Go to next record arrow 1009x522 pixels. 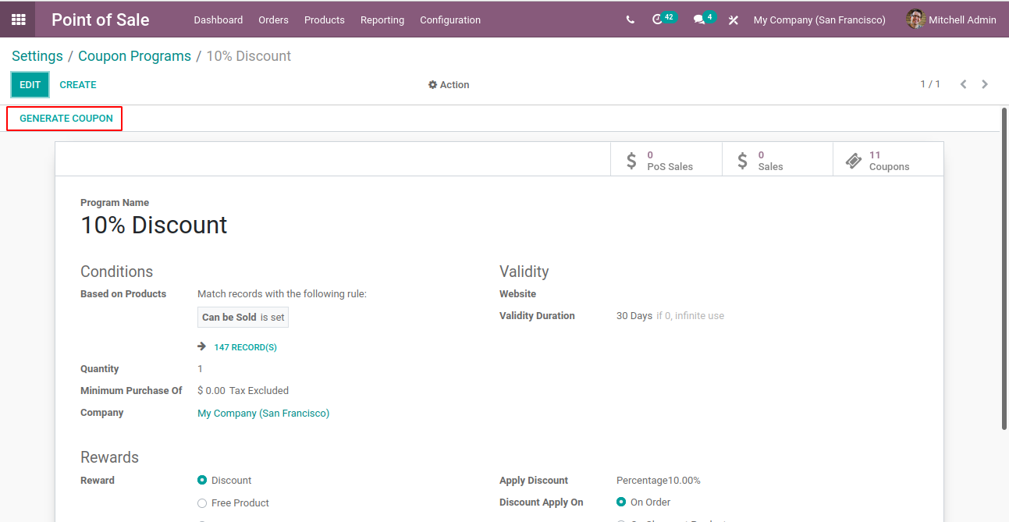coord(985,84)
